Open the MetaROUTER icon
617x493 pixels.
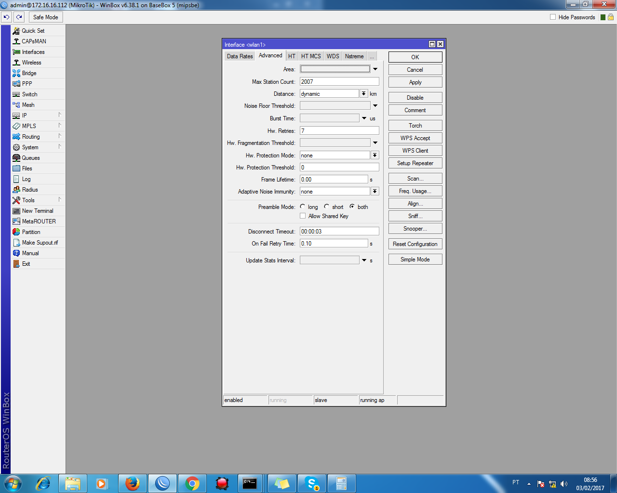pyautogui.click(x=16, y=221)
